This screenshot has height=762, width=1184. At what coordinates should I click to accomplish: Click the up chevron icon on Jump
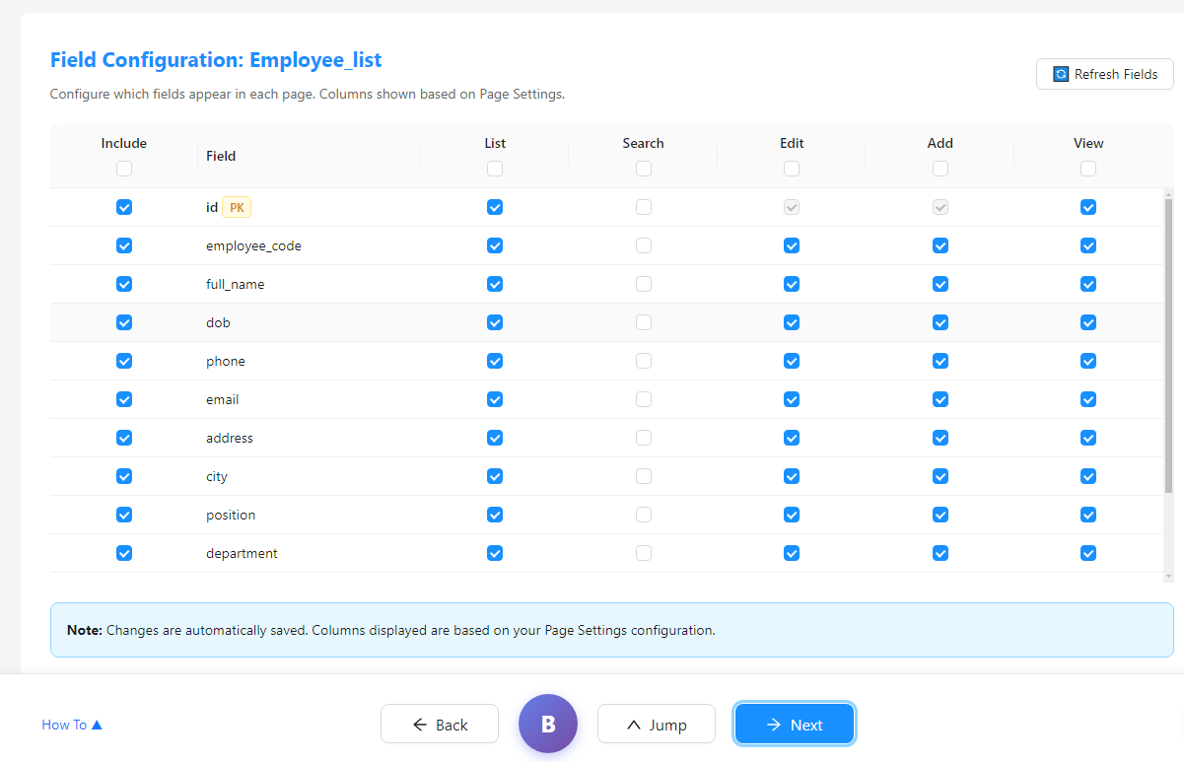pos(634,725)
